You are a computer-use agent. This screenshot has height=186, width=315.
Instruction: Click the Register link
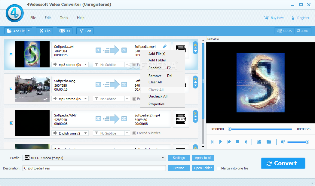pos(300,18)
